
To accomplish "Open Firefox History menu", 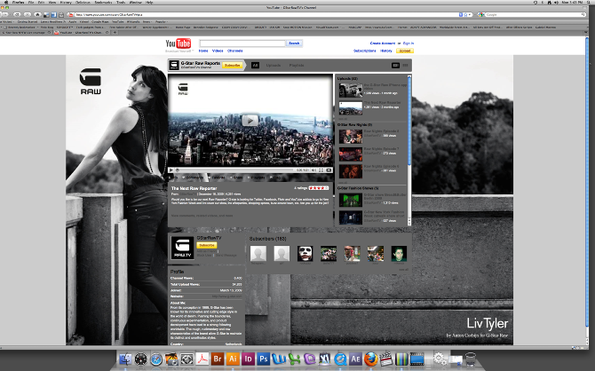I will click(x=66, y=3).
